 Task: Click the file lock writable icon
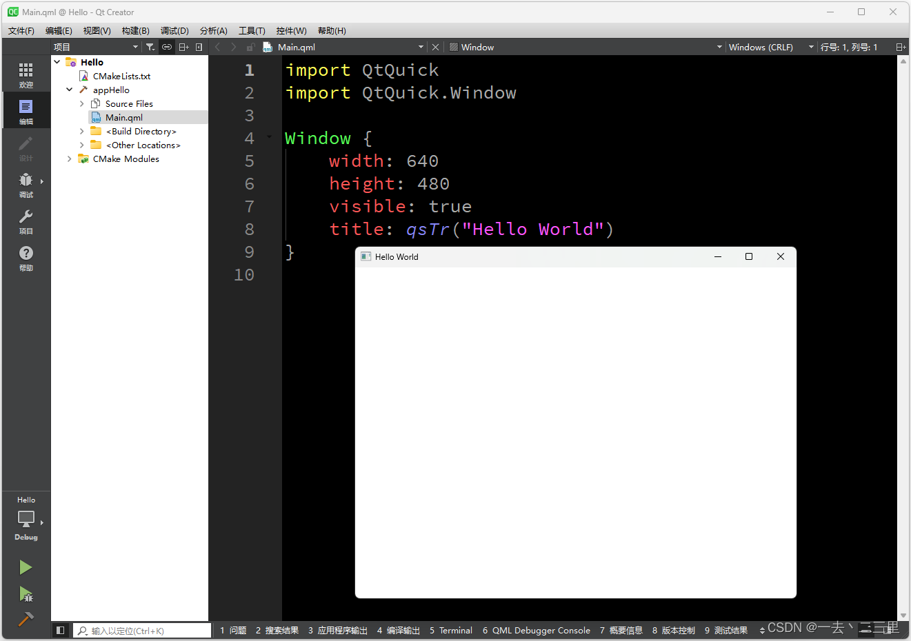pos(250,47)
